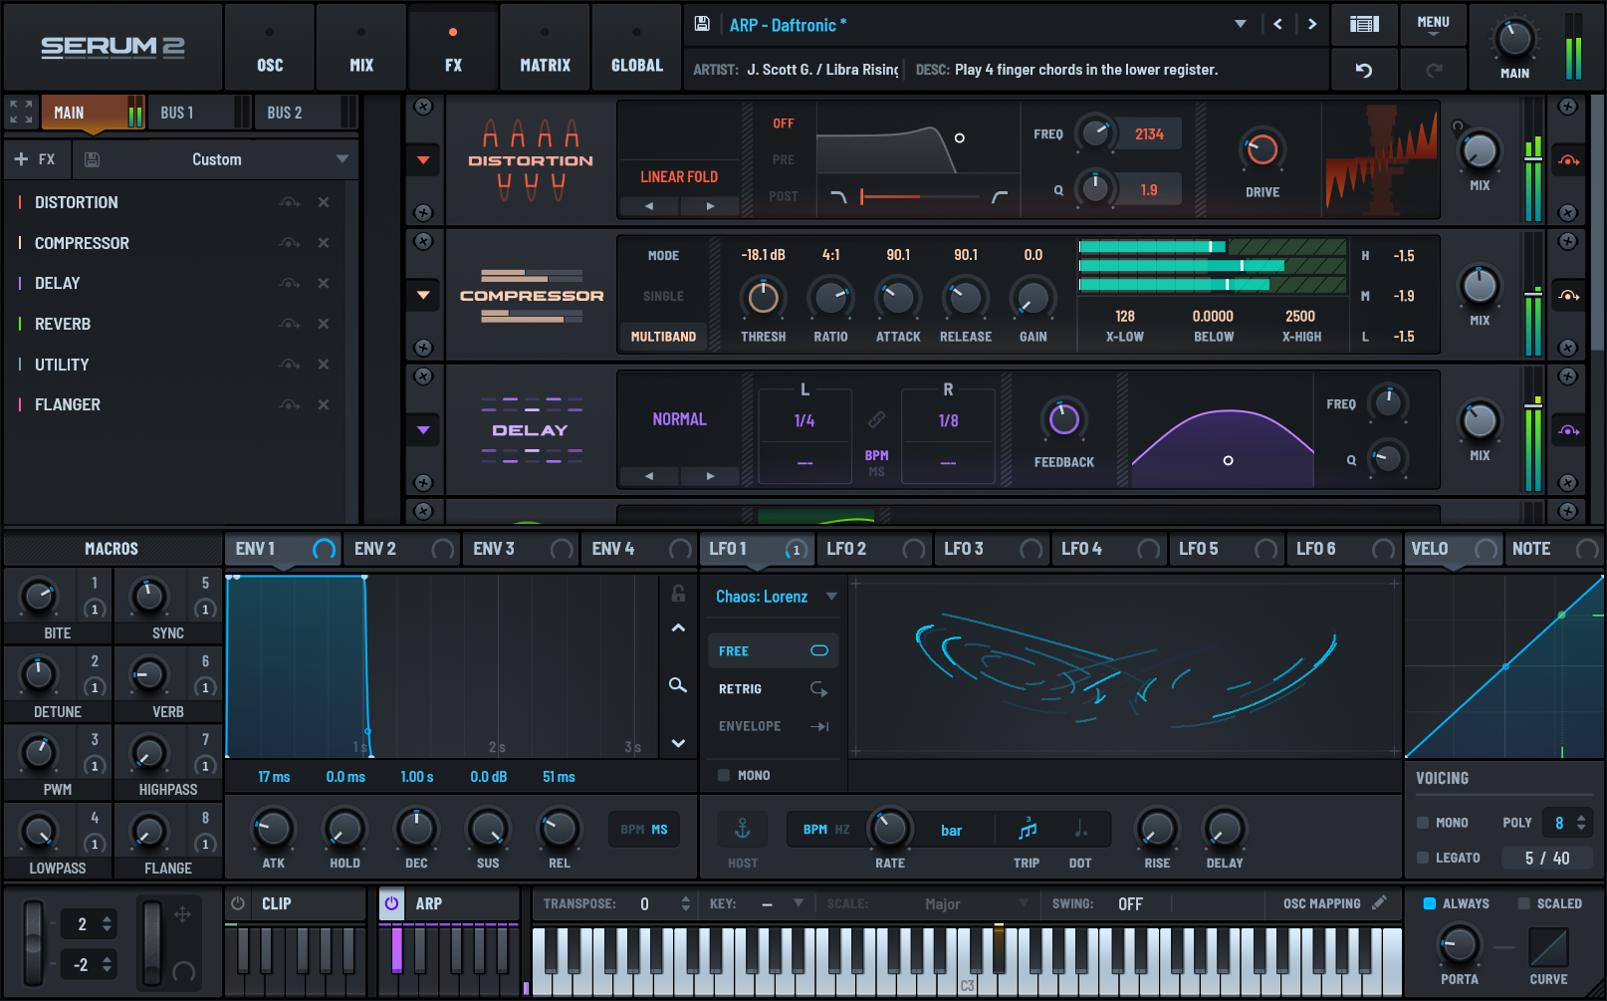Select the ENV 2 tab
1607x1001 pixels.
402,549
